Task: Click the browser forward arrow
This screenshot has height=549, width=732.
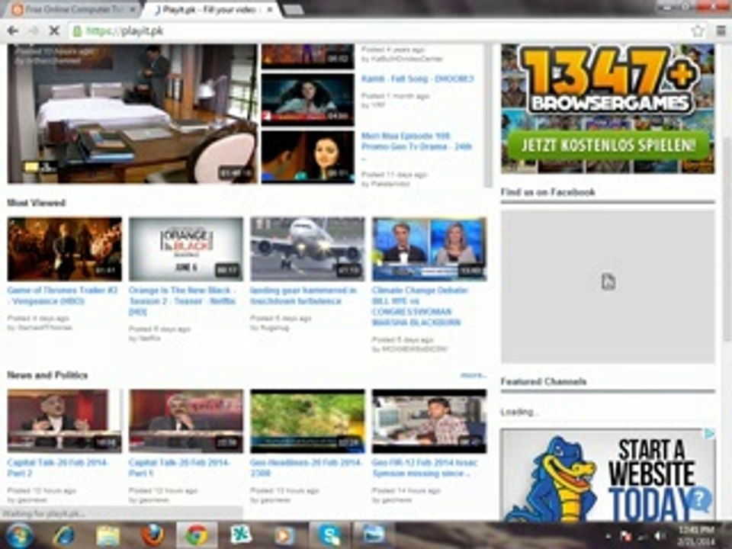Action: (x=34, y=30)
